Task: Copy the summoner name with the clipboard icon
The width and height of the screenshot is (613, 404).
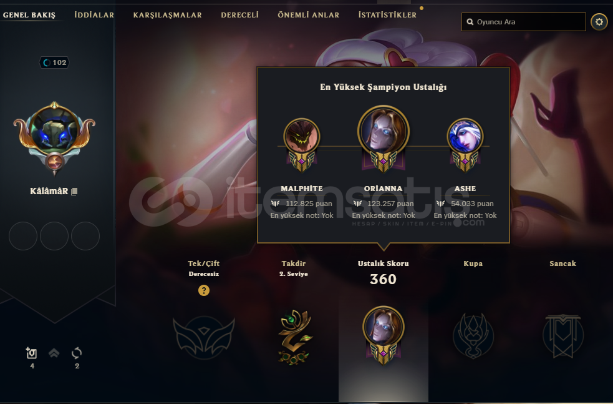Action: tap(74, 192)
